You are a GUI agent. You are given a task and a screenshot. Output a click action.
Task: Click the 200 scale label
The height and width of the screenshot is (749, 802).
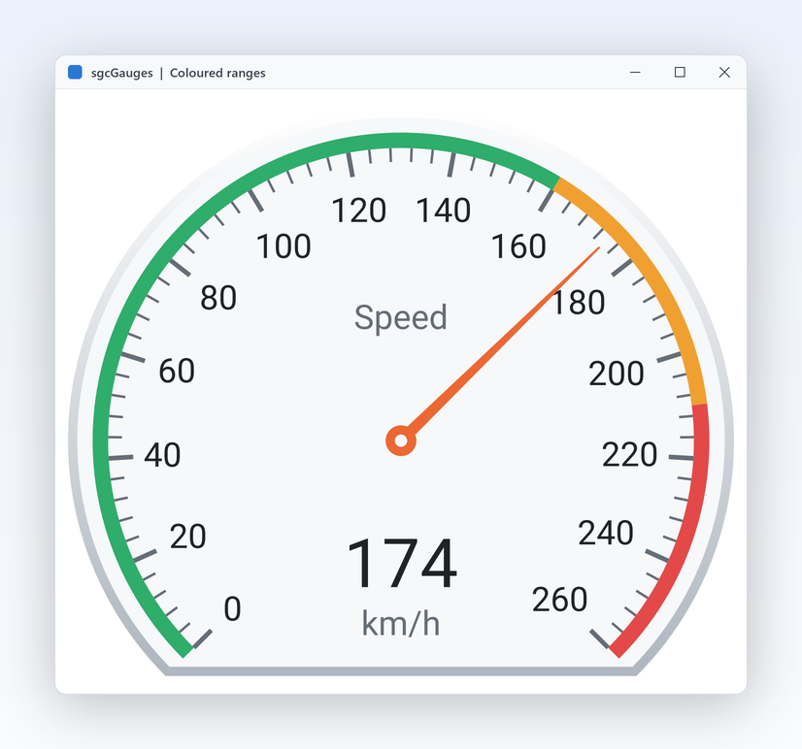click(616, 374)
